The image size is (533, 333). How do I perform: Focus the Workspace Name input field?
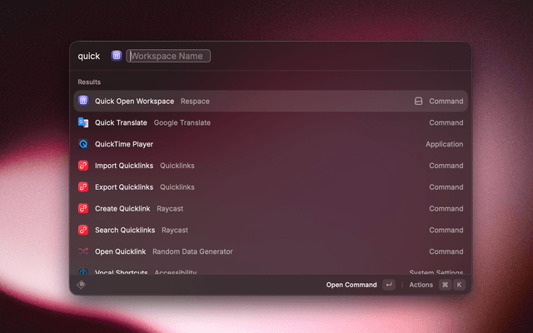point(169,56)
